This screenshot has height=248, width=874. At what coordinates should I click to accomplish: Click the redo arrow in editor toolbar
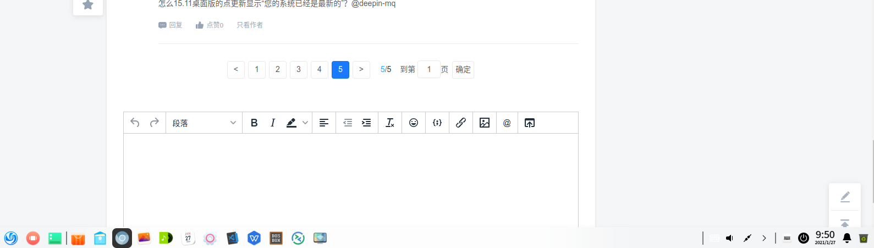pyautogui.click(x=155, y=123)
